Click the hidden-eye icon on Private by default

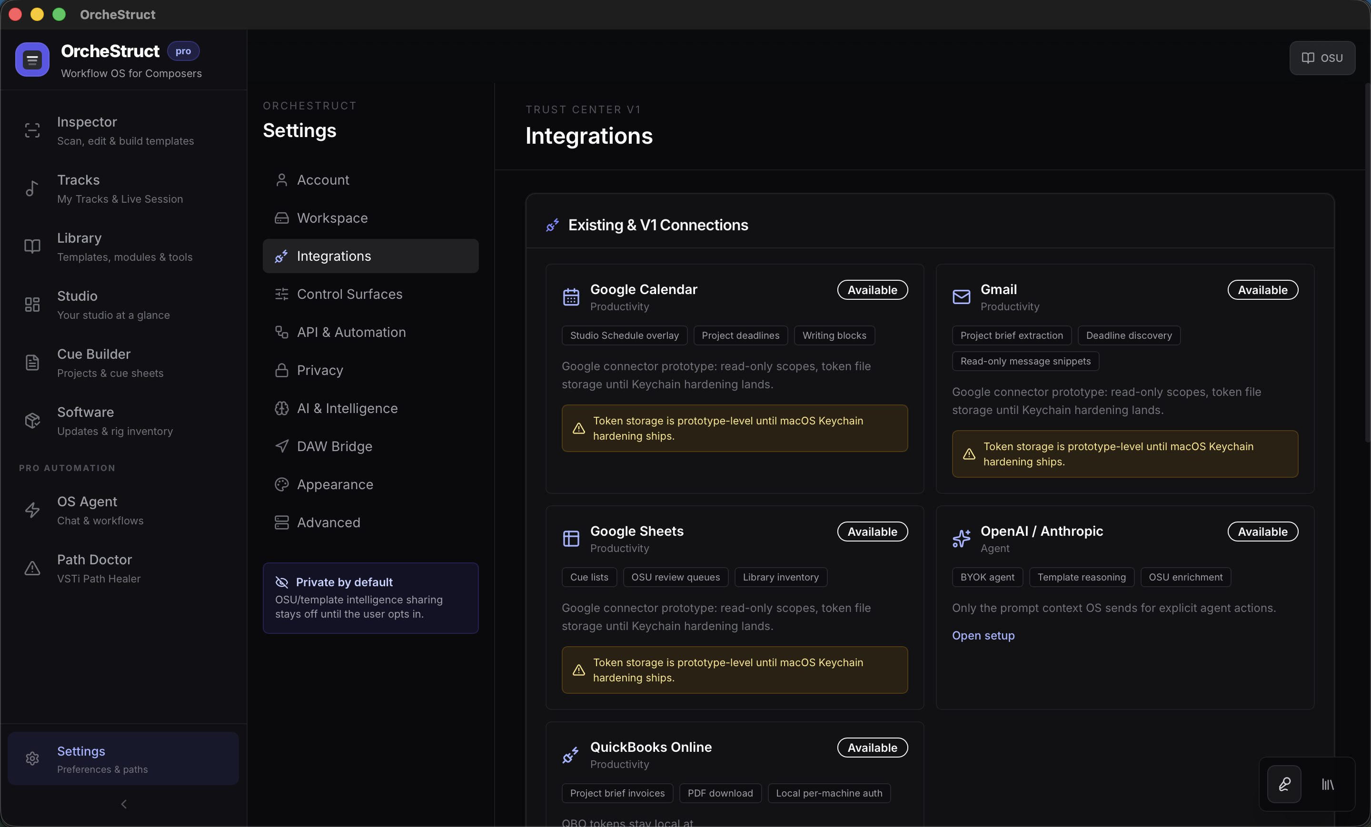click(x=281, y=582)
